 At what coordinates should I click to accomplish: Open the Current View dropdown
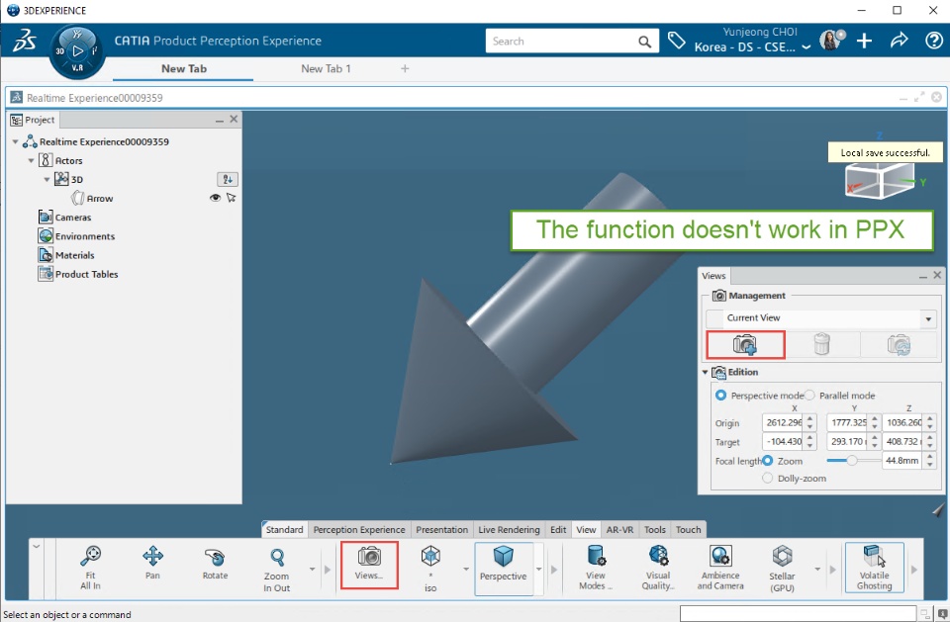tap(928, 318)
